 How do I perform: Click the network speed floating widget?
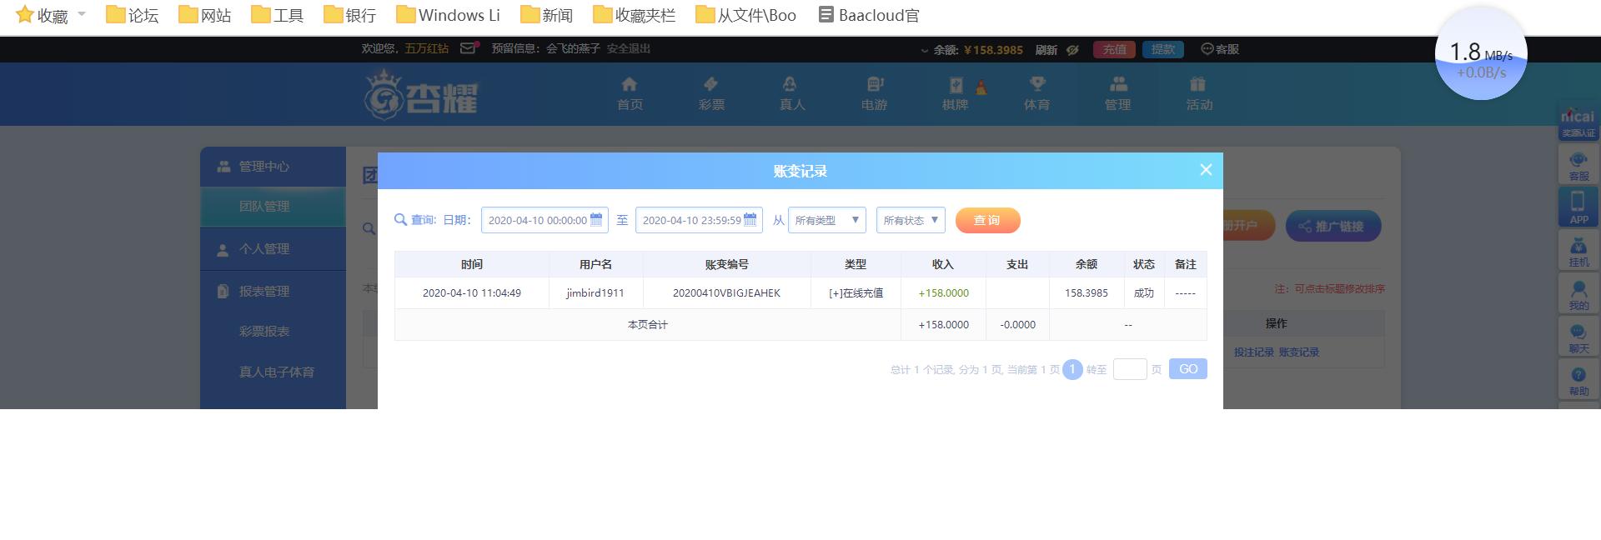pos(1481,55)
